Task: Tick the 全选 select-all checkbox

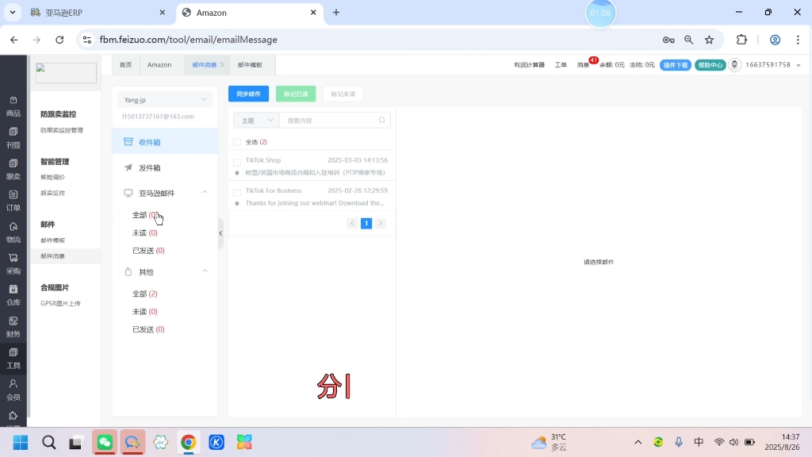Action: (x=237, y=142)
